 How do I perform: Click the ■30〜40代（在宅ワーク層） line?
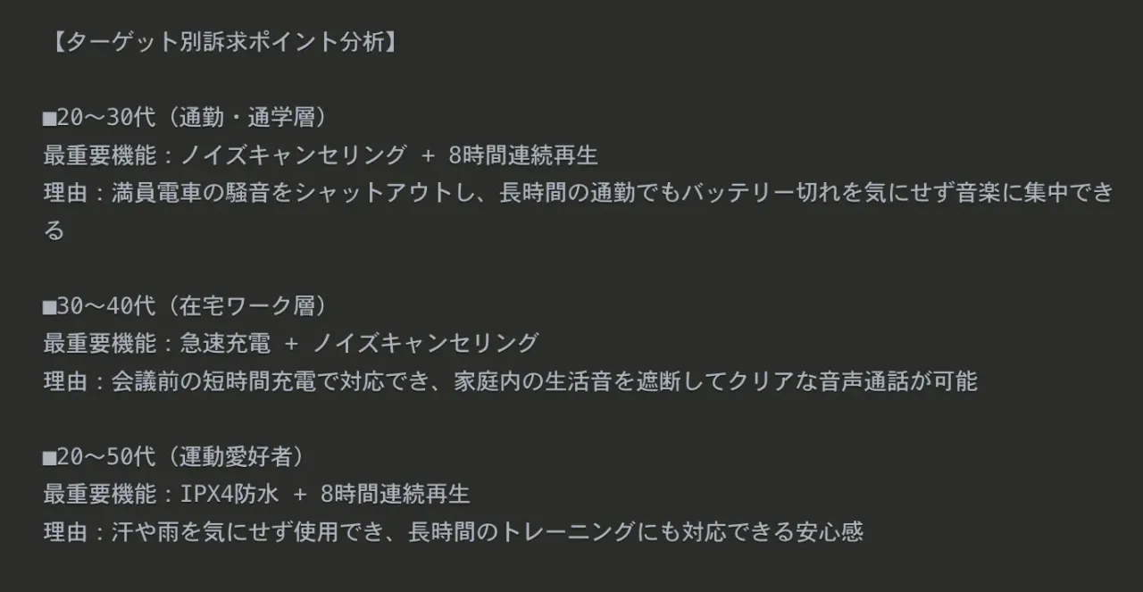point(188,306)
